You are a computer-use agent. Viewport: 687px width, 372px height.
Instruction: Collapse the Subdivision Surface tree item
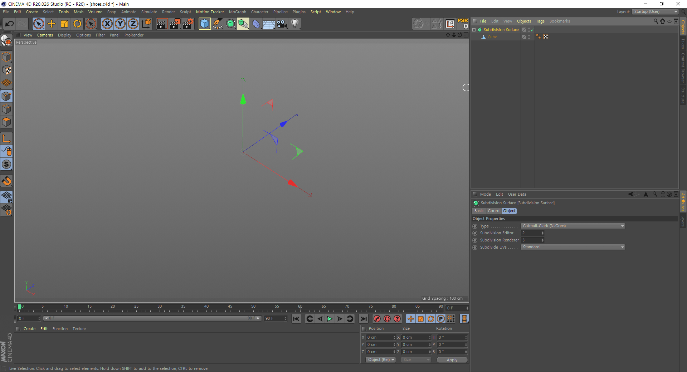474,30
